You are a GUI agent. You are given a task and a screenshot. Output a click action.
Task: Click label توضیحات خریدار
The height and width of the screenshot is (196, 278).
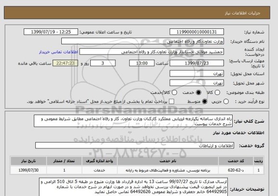(x=247, y=189)
